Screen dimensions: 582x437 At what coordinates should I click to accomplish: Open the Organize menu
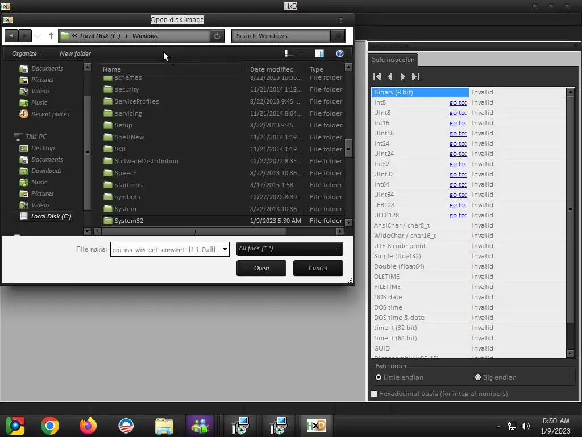pos(27,53)
